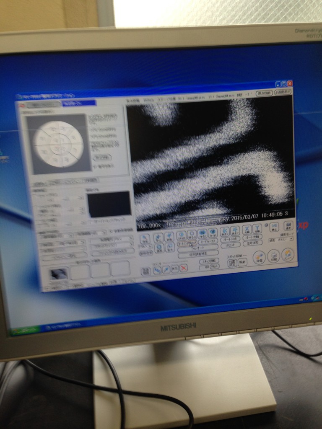Click Reset (リセット) under Auto Stigma
The height and width of the screenshot is (429, 322).
[x=230, y=246]
